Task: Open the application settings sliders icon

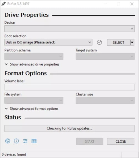Action: click(25, 141)
